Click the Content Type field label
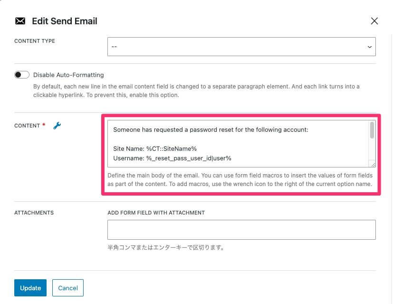The image size is (393, 304). click(x=35, y=41)
